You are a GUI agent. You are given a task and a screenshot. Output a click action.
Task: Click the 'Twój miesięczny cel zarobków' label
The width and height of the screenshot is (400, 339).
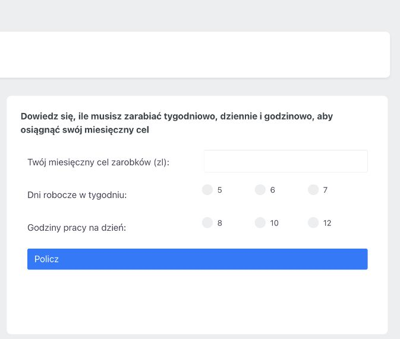tap(98, 162)
